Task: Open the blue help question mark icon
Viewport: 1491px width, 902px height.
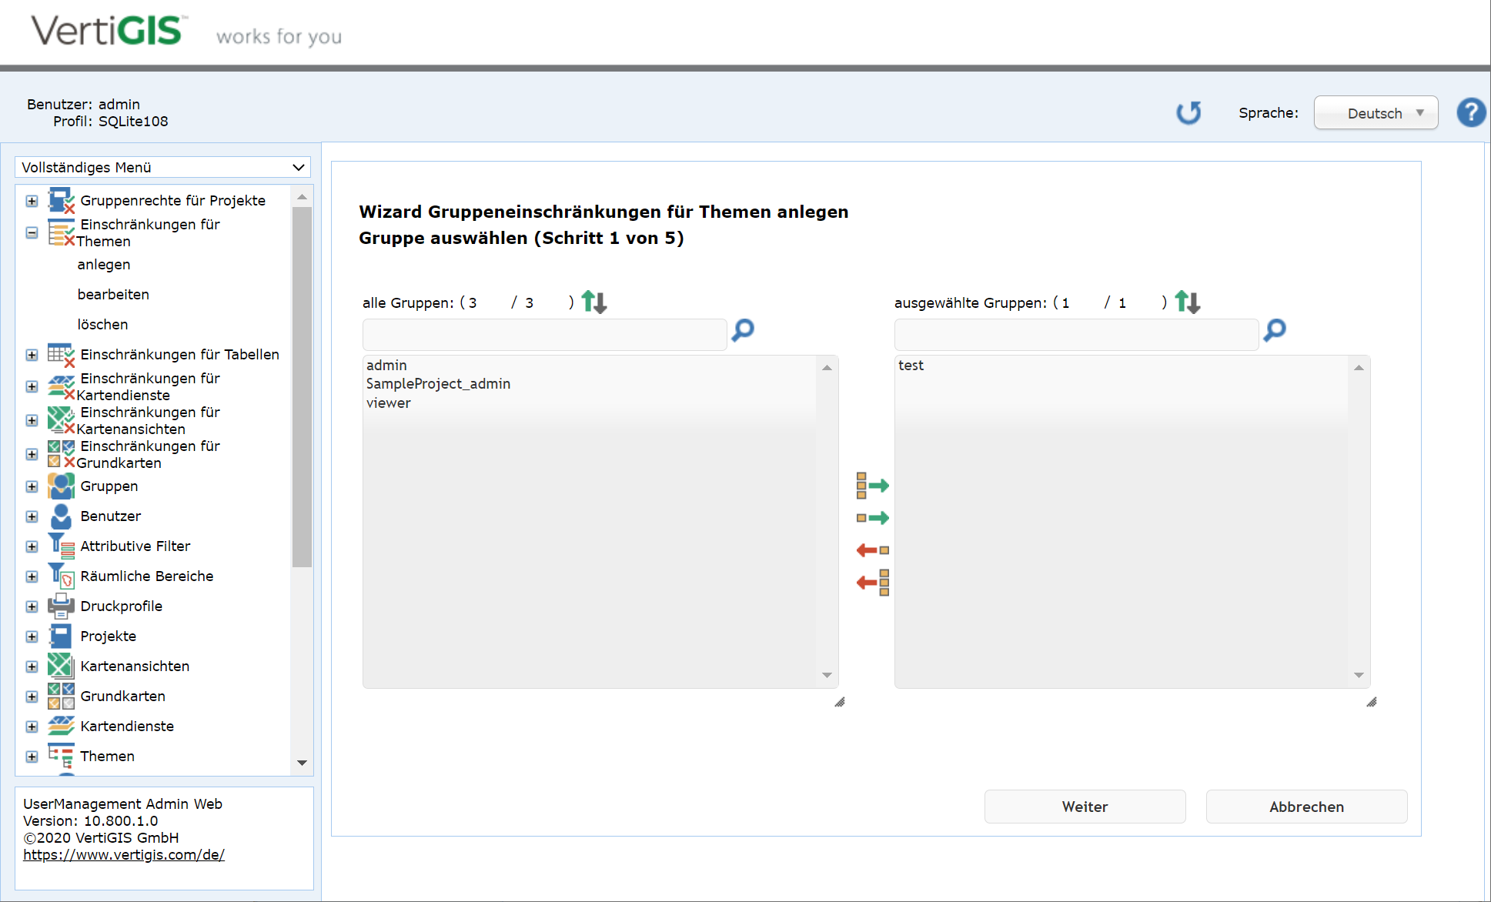Action: (x=1470, y=113)
